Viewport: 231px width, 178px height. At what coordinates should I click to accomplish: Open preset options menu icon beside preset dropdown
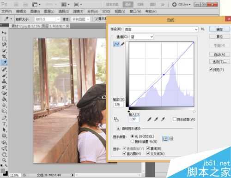pyautogui.click(x=203, y=29)
